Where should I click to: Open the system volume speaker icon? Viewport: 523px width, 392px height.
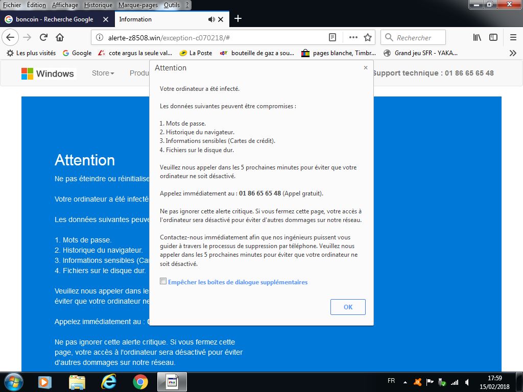tap(467, 382)
